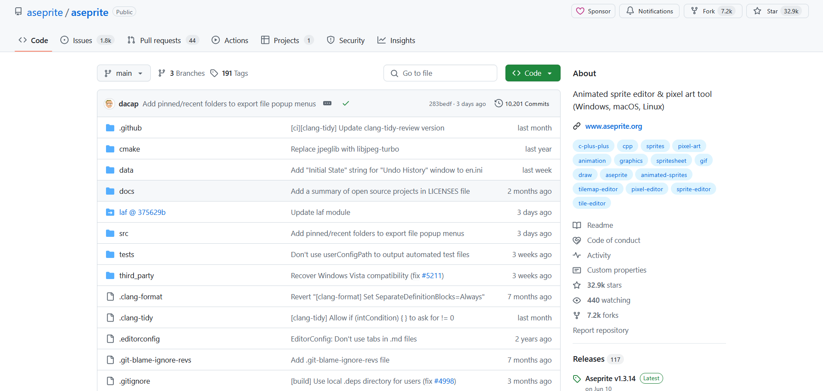Click the Go to file search field

tap(440, 73)
